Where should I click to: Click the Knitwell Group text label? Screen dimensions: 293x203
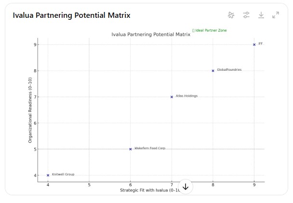point(63,174)
